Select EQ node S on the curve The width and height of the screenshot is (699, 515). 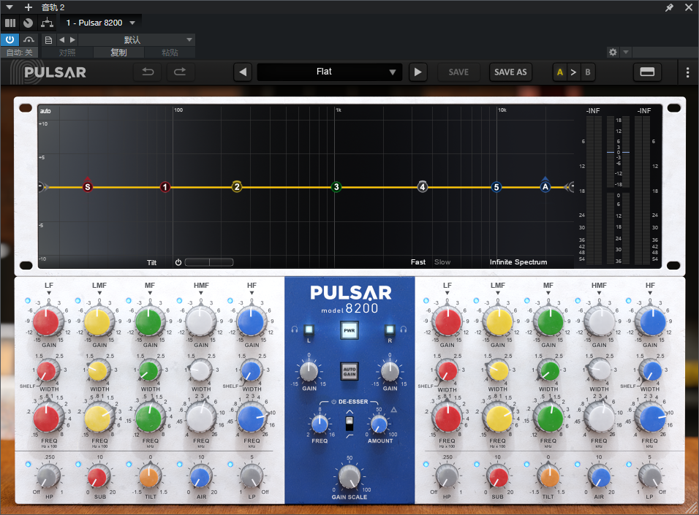tap(88, 187)
